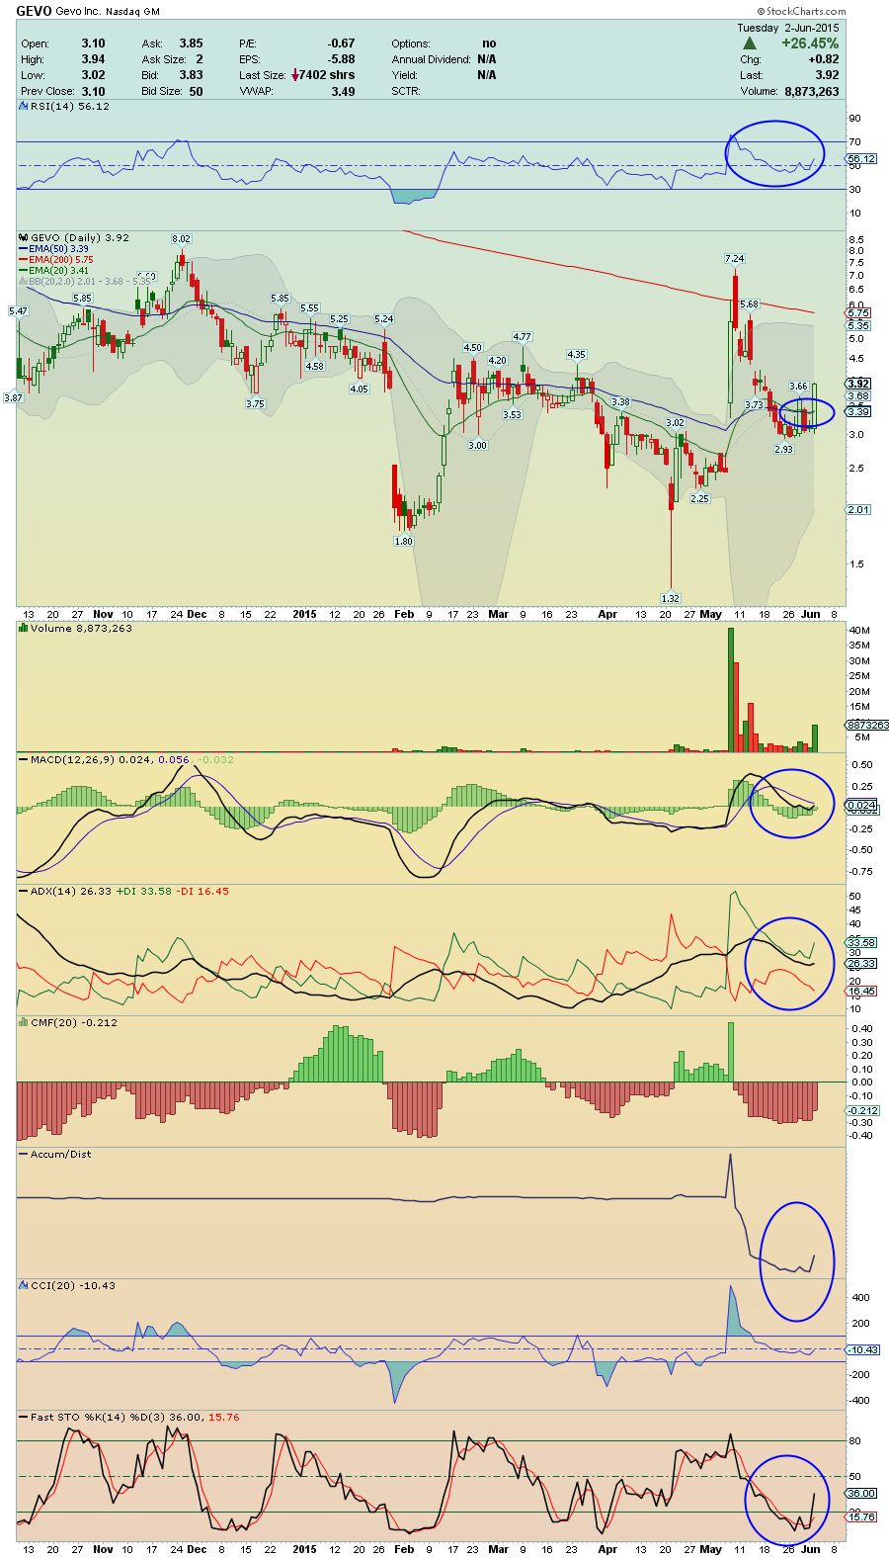Click the -10.43 CCI tag on right axis

pyautogui.click(x=862, y=1349)
